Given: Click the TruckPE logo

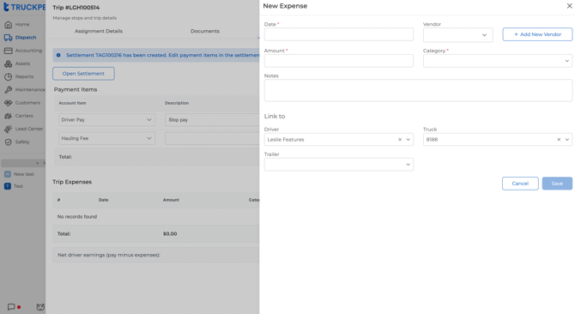Looking at the screenshot, I should point(24,7).
